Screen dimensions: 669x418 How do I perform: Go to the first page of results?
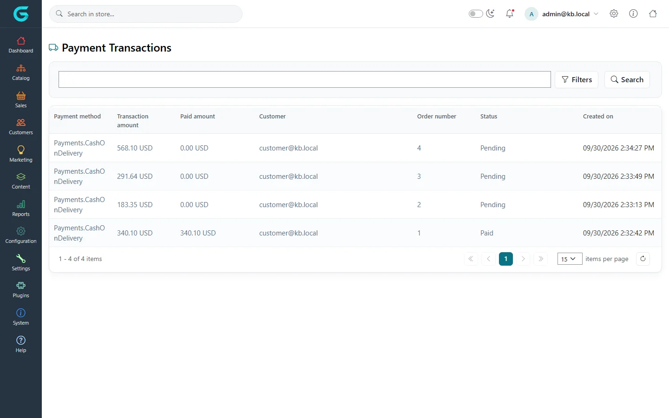(471, 259)
